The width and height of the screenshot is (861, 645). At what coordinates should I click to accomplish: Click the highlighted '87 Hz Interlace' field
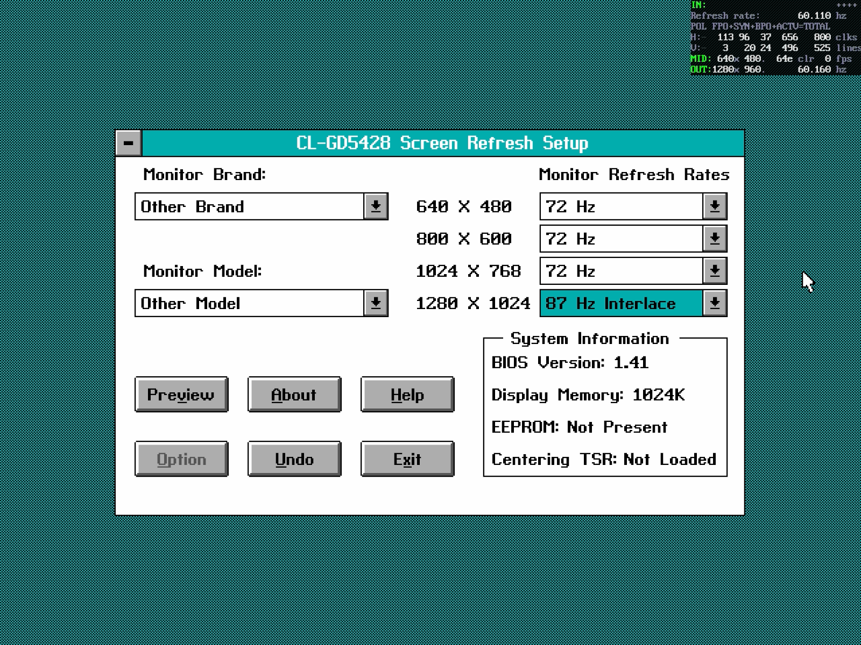(621, 303)
